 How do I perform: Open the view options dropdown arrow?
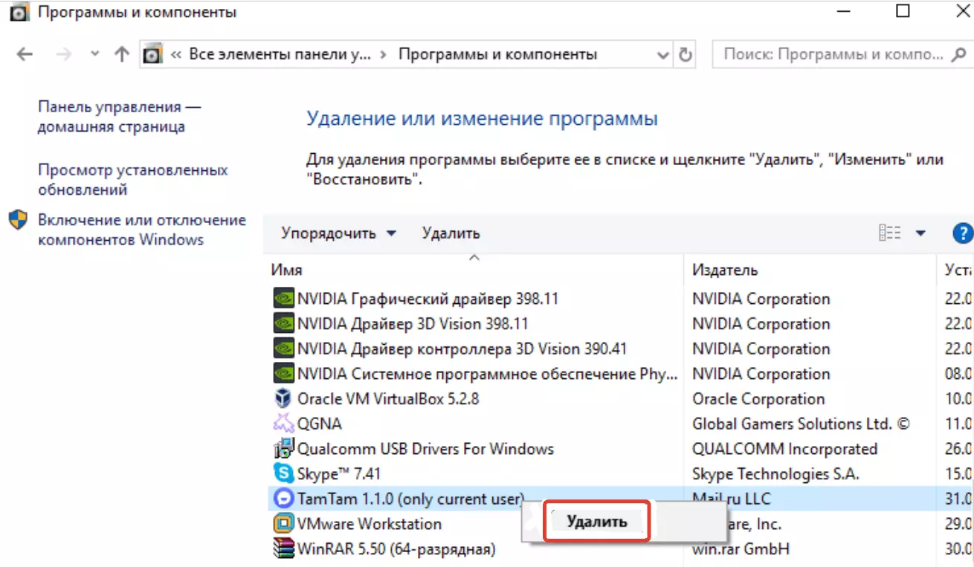(920, 233)
